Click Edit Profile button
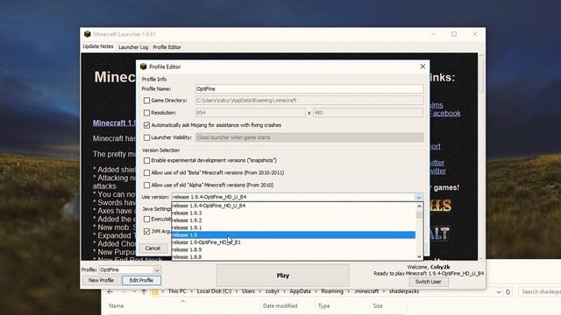This screenshot has height=315, width=561. coord(141,280)
